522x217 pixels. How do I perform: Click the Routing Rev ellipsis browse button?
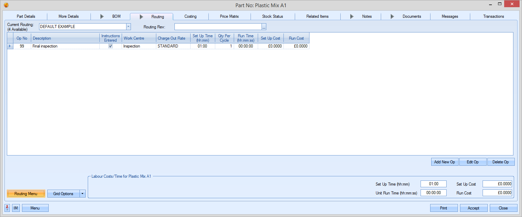coord(264,27)
